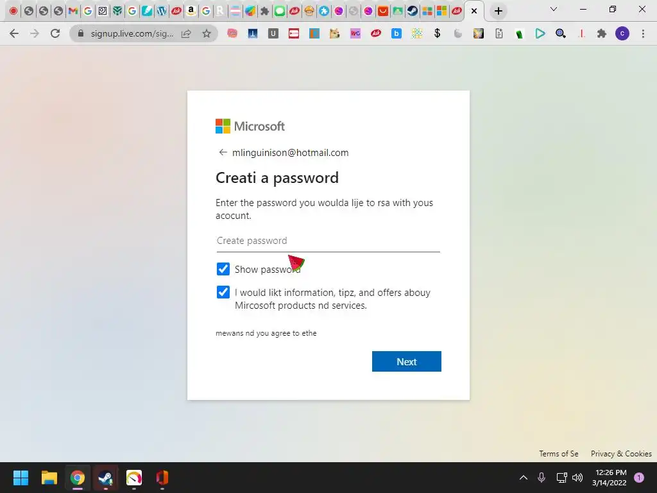Click the mlinguinison@hotmail.com email text
The image size is (657, 493).
291,153
